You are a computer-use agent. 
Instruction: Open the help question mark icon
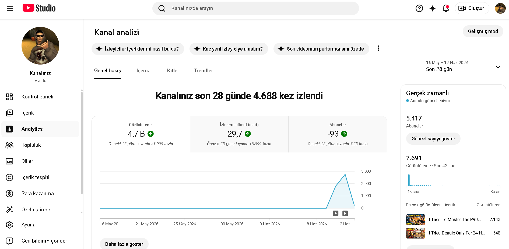pyautogui.click(x=419, y=8)
